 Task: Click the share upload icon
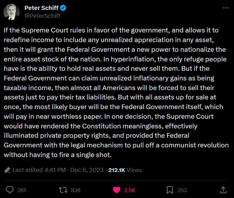point(223,190)
